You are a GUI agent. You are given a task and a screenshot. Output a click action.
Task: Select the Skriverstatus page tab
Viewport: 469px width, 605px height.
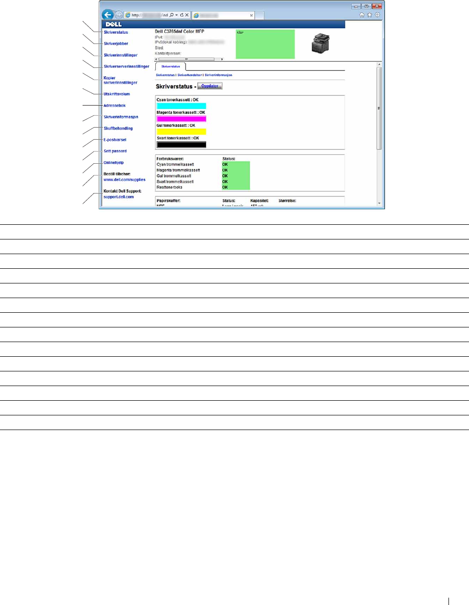point(171,66)
